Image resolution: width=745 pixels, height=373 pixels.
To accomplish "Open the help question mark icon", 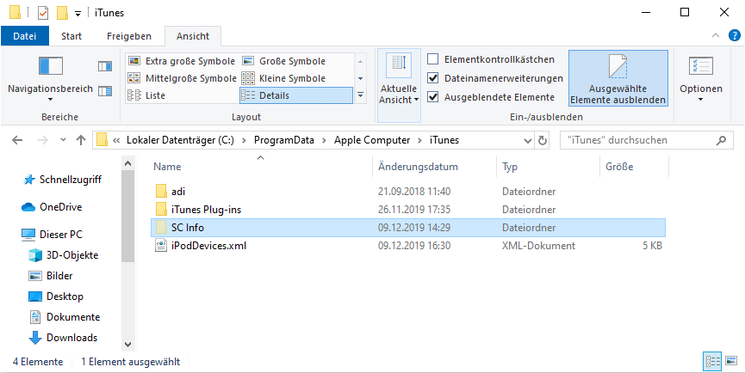I will click(732, 36).
